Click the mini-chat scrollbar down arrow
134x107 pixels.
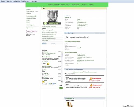(x=62, y=82)
